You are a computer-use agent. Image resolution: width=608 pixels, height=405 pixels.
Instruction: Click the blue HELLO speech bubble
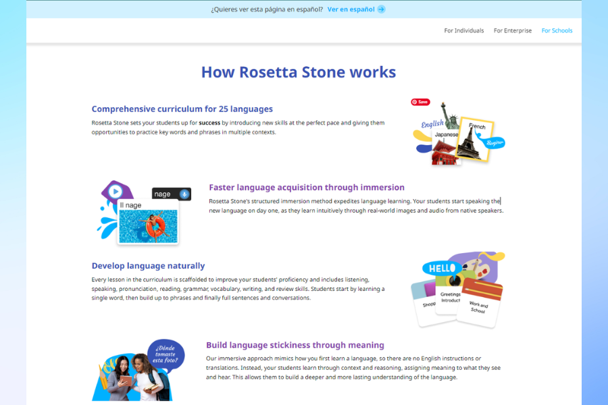point(442,268)
